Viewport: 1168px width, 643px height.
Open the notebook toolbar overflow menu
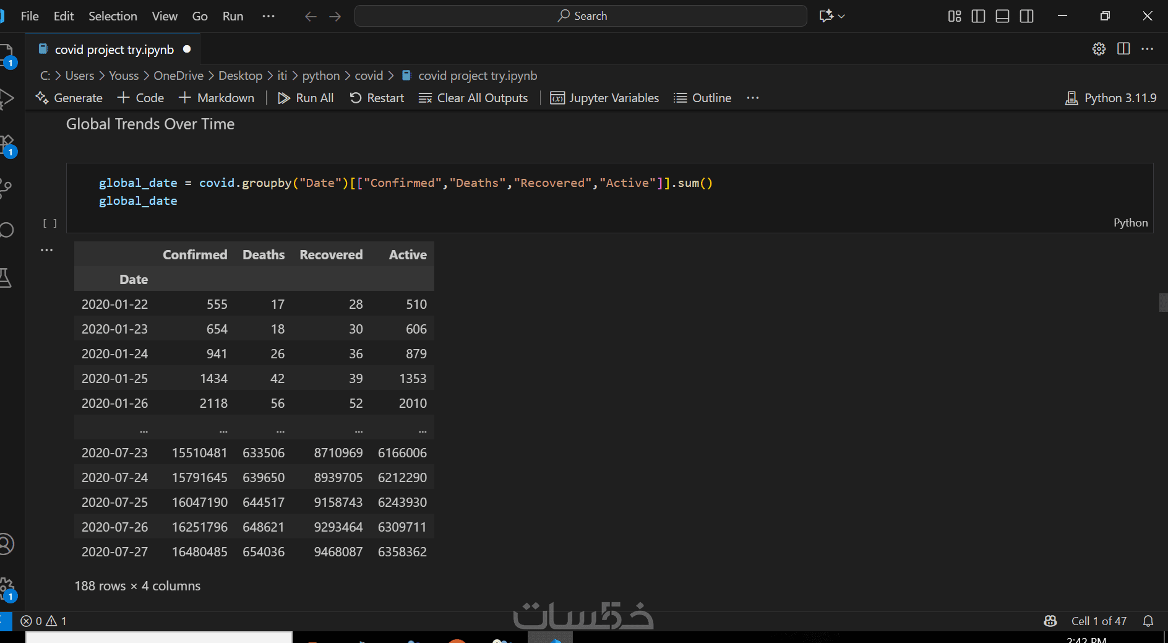tap(752, 98)
